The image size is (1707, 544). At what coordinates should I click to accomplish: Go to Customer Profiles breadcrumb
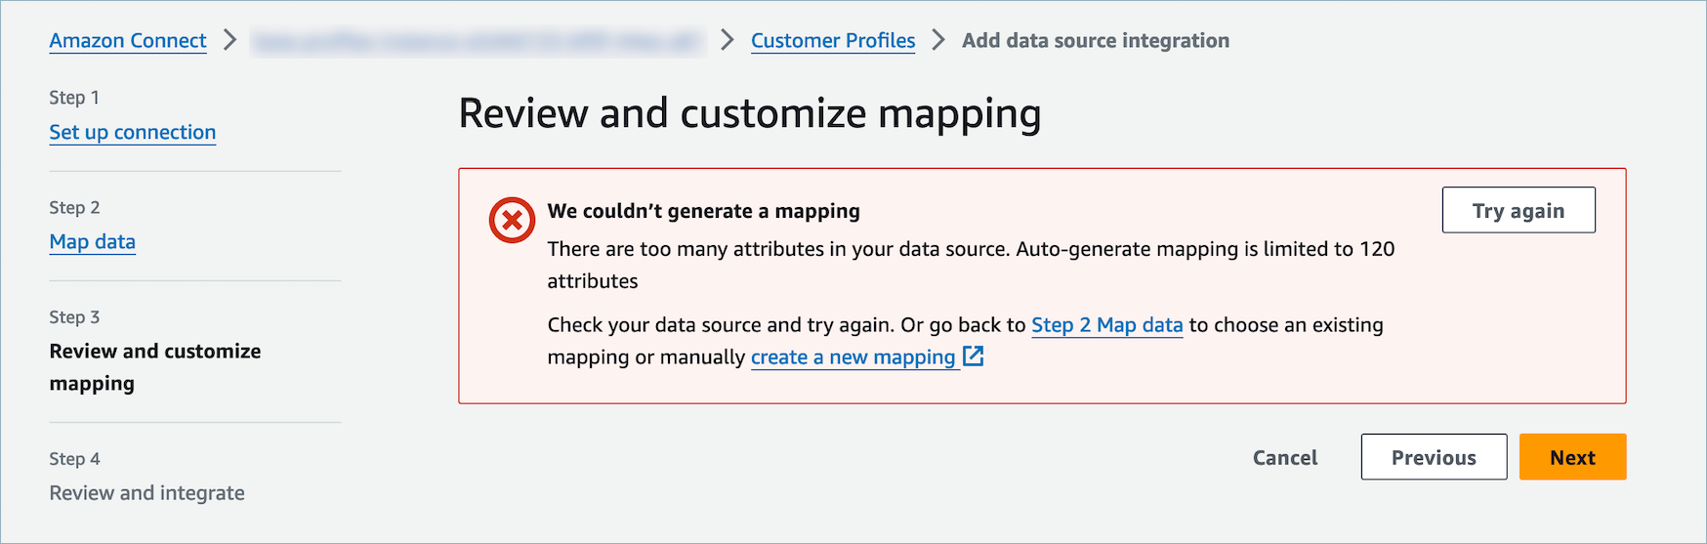click(x=832, y=40)
